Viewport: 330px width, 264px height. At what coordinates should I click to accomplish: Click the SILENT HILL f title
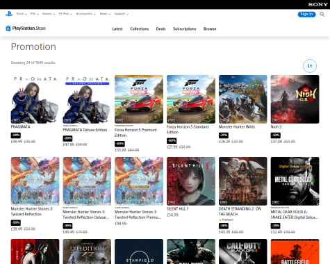177,209
